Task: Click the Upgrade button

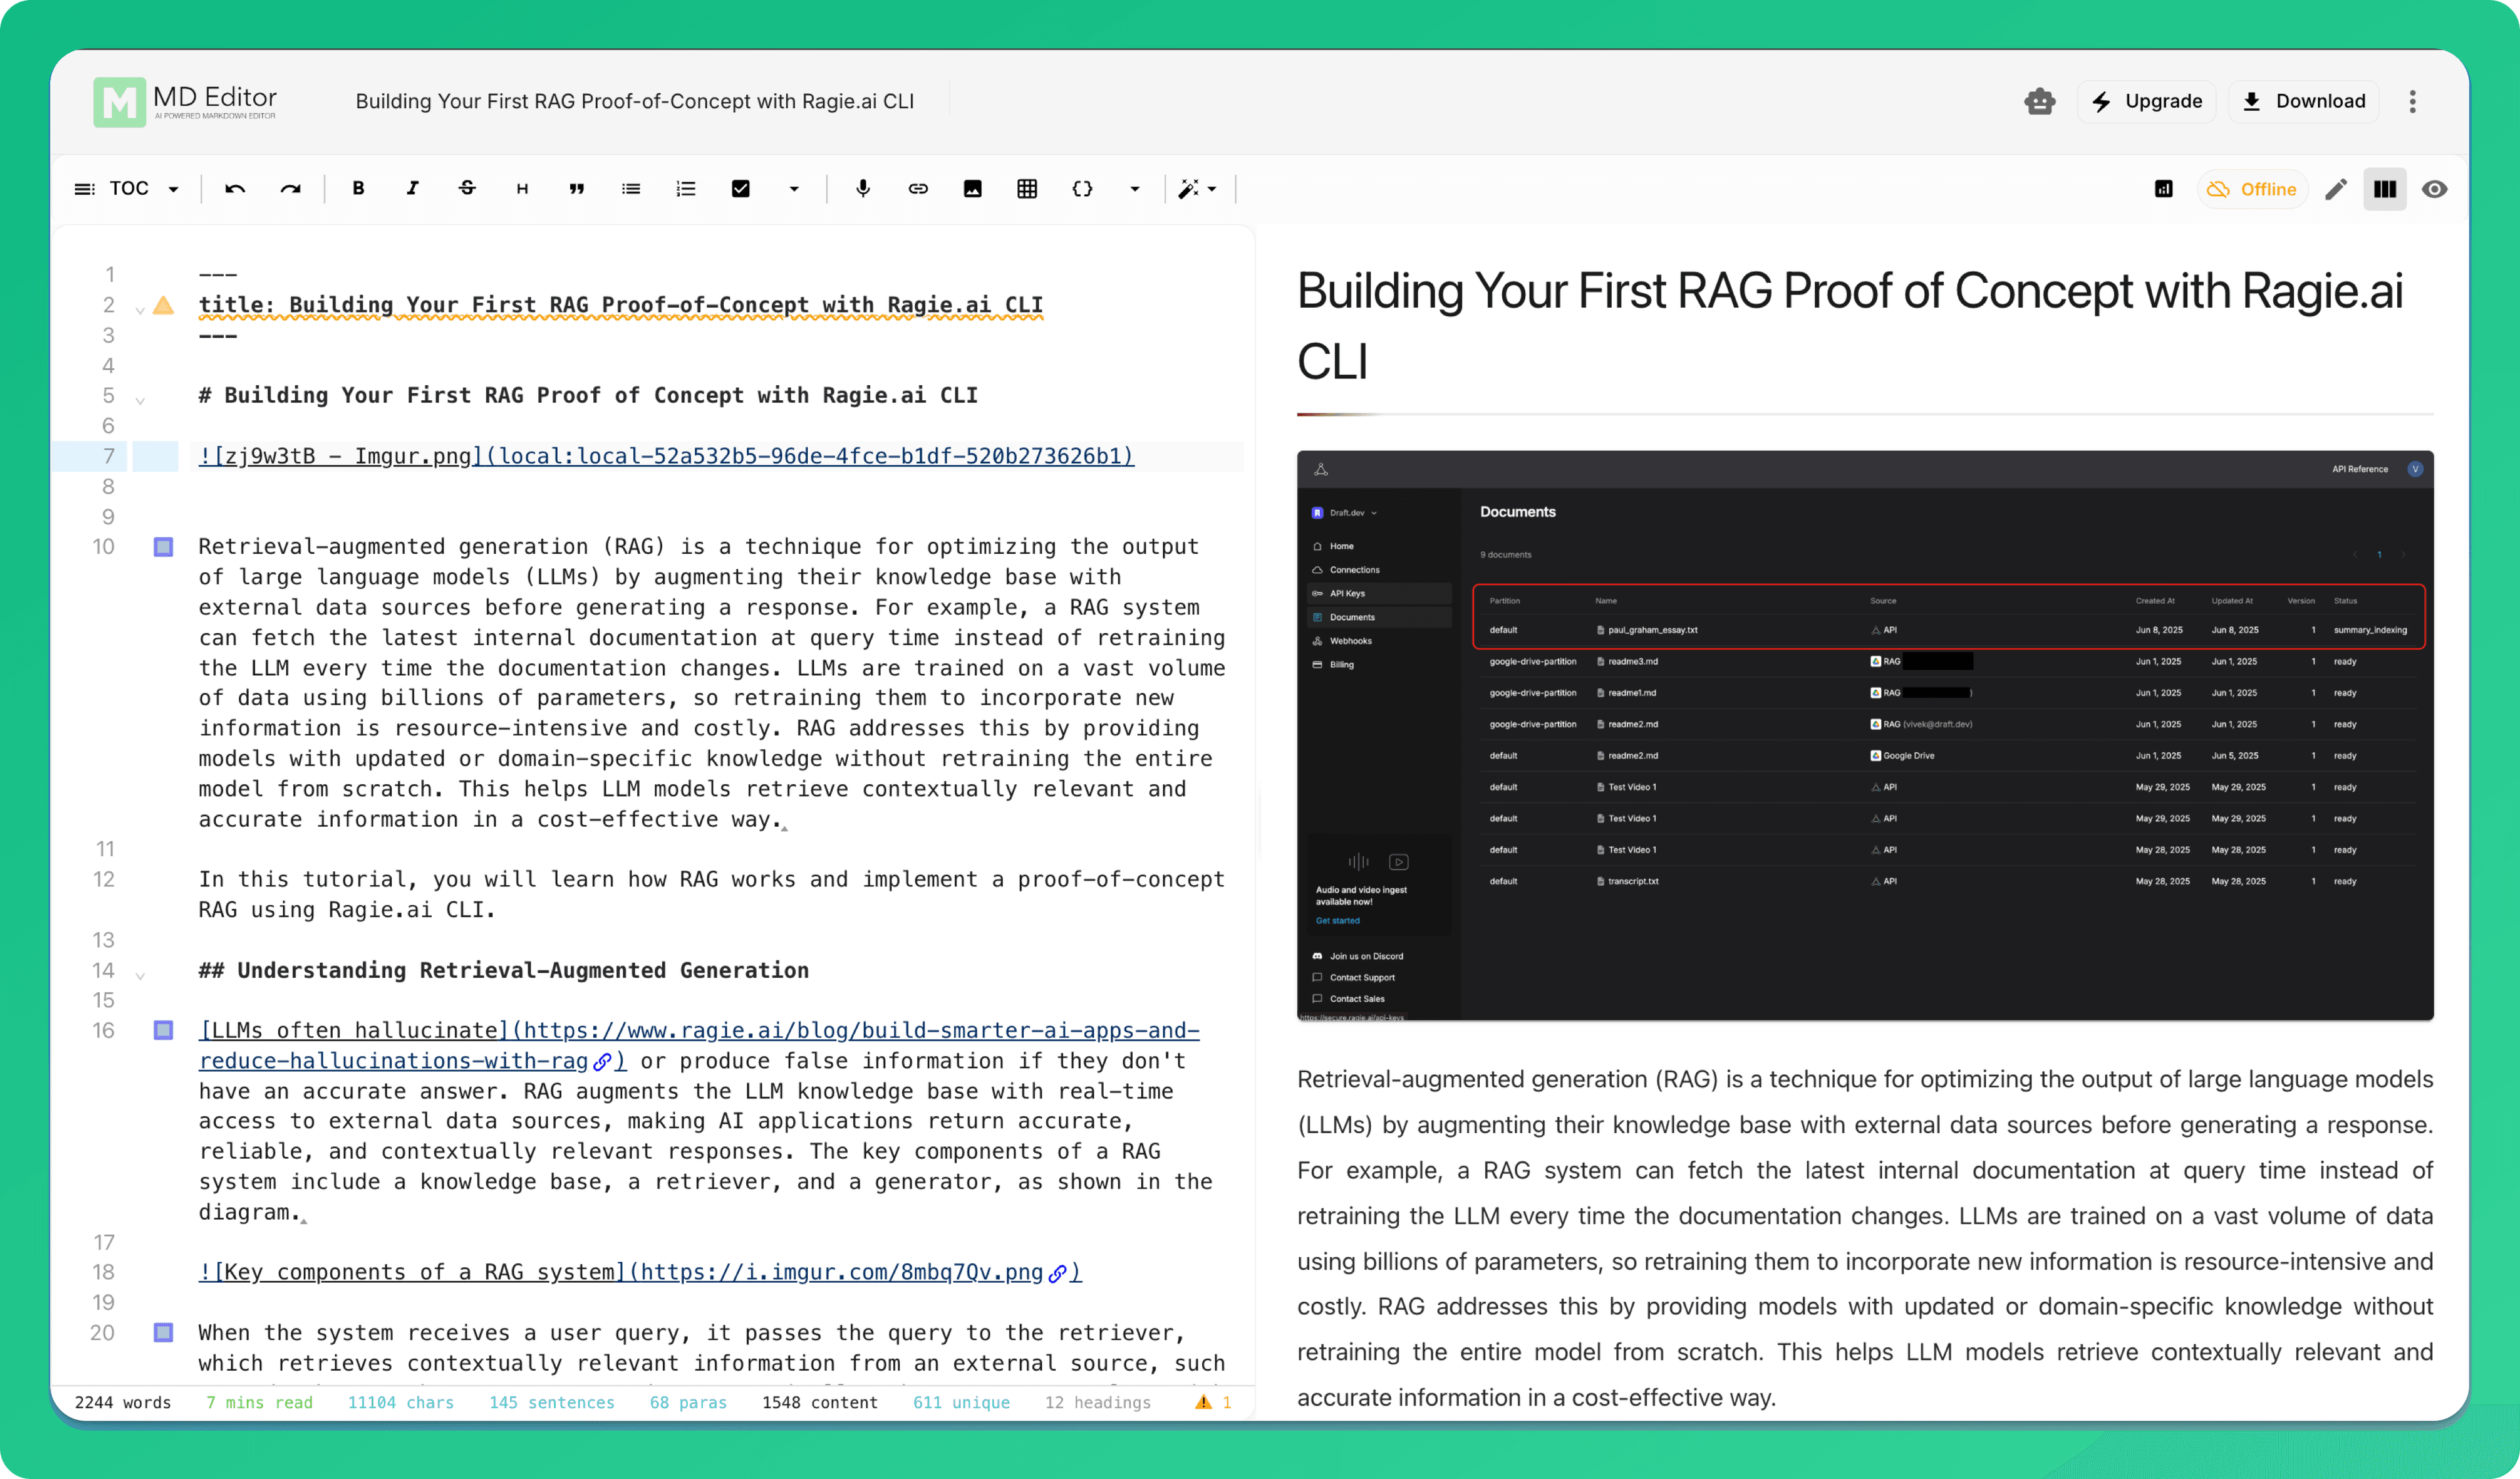Action: coord(2147,101)
